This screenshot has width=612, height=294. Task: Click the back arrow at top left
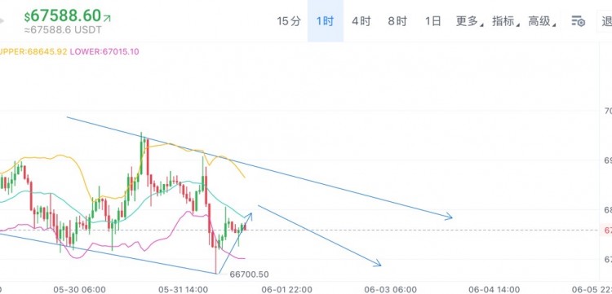coord(2,20)
